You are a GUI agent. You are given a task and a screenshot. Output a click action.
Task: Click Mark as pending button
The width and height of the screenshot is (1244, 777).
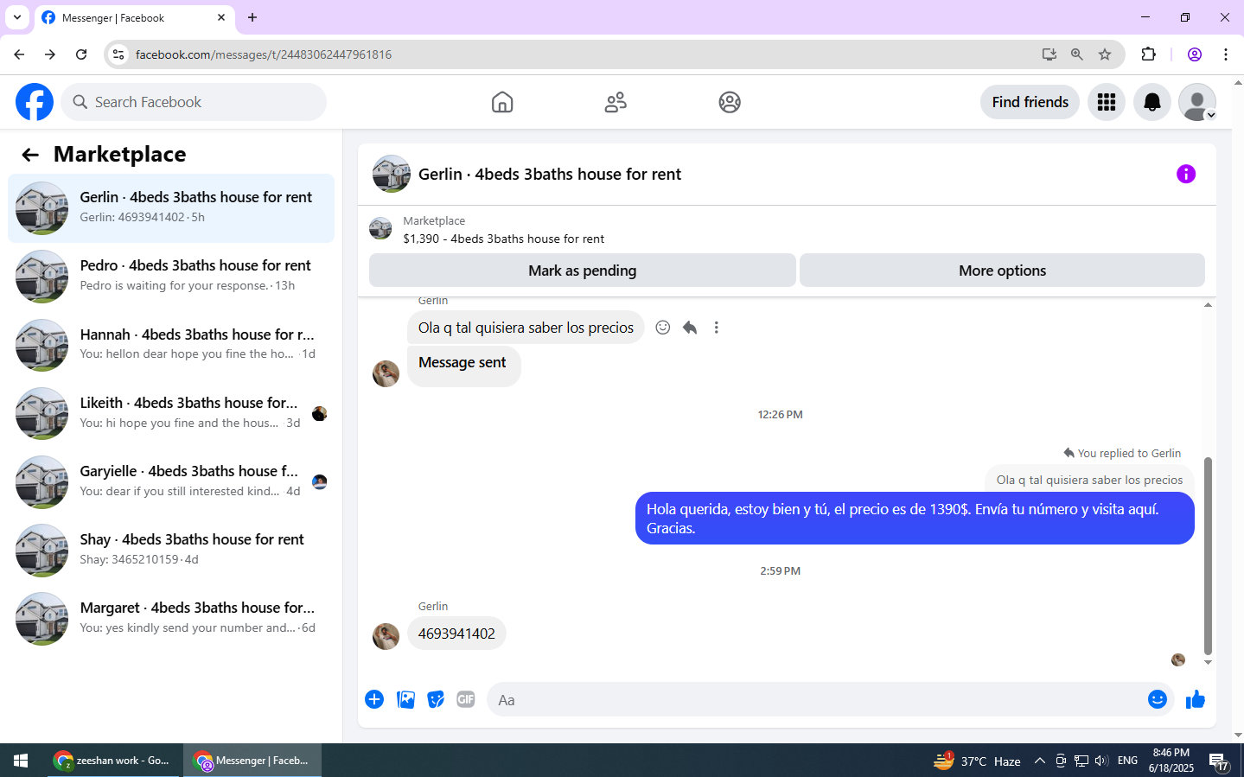[x=582, y=271]
